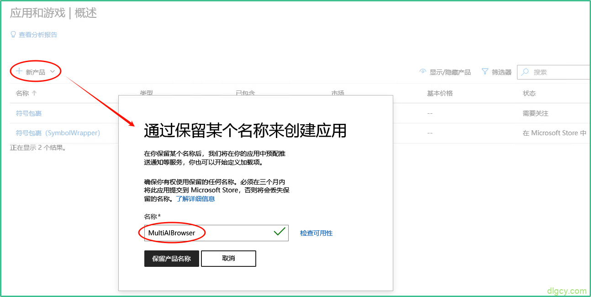Click the plus icon on 新产品

coord(18,71)
